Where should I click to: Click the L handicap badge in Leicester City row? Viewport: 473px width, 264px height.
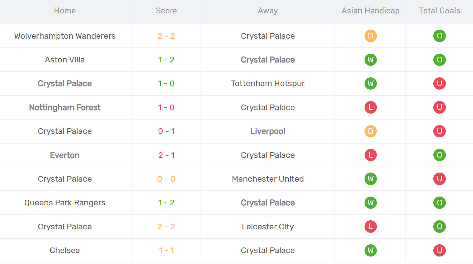click(x=371, y=227)
